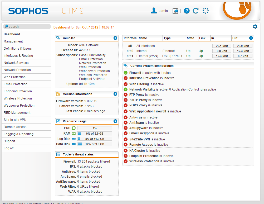Open the blue help question mark icon

point(187,11)
